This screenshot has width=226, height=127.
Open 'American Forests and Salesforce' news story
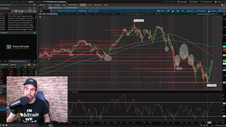(21, 23)
